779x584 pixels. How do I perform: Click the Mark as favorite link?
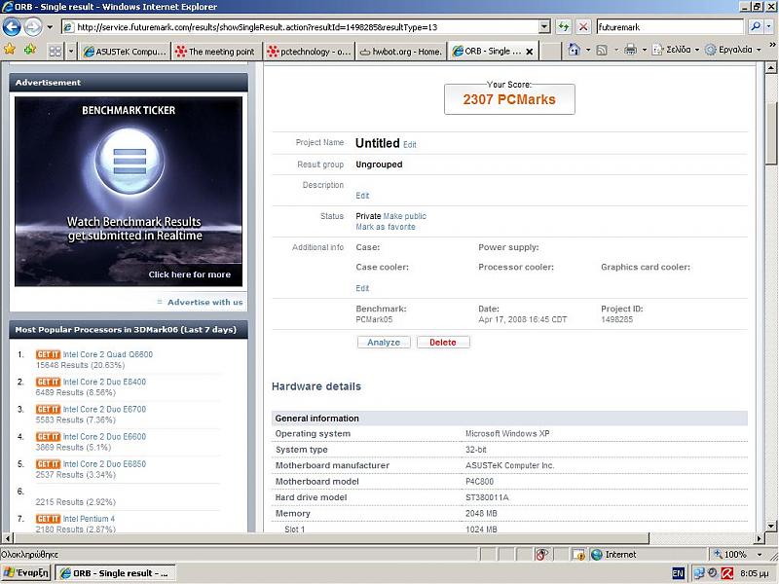pos(385,227)
